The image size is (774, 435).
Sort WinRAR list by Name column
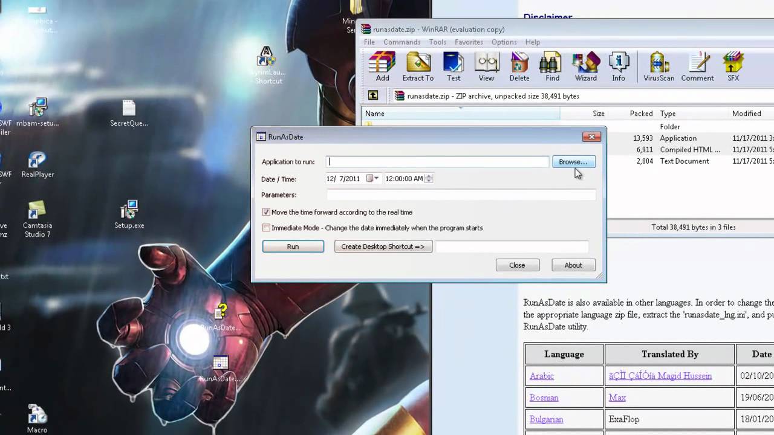(460, 114)
